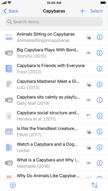Focus the Search Items field
Screen dimensions: 108x191
[x=54, y=22]
